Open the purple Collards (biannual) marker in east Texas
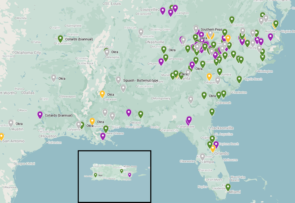The image size is (295, 203). (x=40, y=115)
